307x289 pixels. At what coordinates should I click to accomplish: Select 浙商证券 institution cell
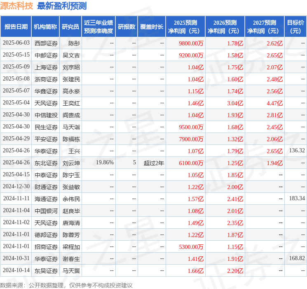(x=45, y=79)
